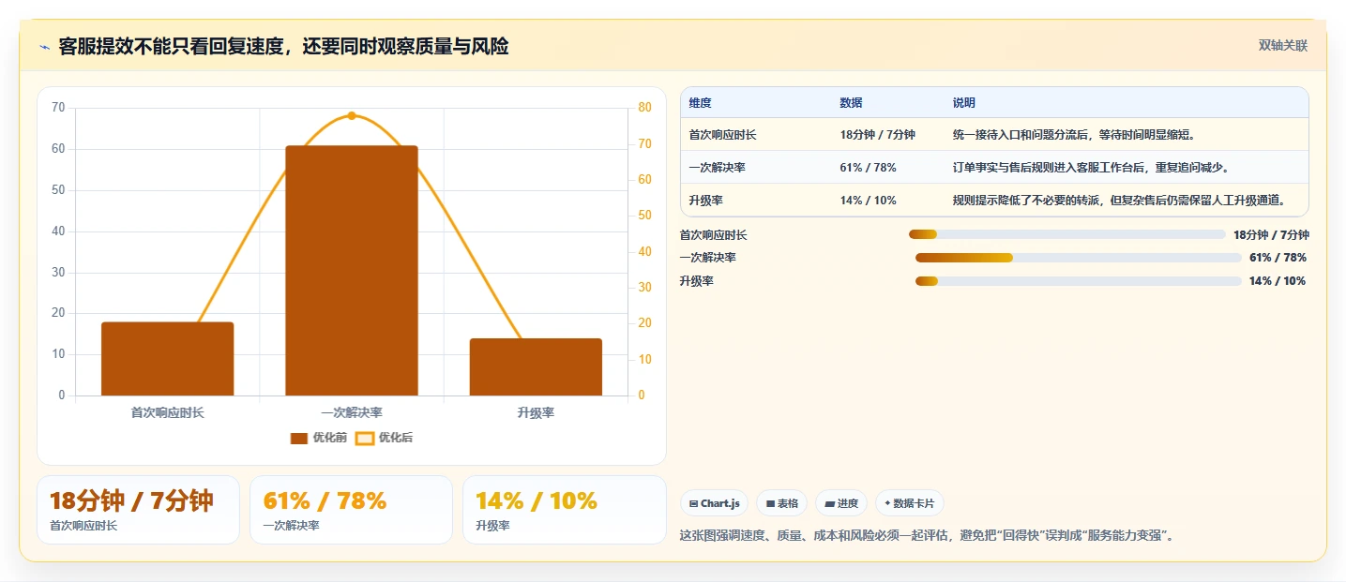Click the 数据 column header
This screenshot has height=582, width=1346.
[x=851, y=103]
